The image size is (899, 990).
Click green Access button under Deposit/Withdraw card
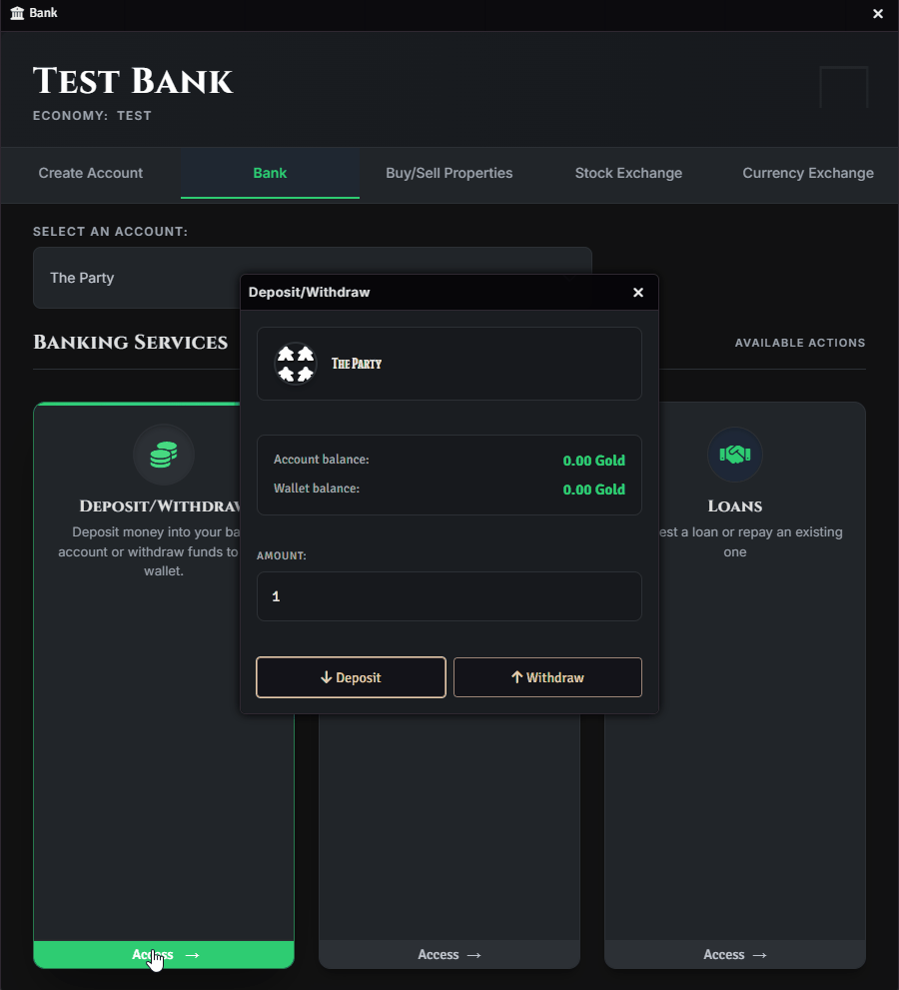(164, 955)
